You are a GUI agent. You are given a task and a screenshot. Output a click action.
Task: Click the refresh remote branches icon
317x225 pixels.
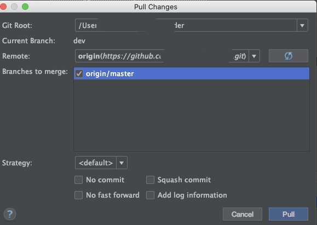click(289, 56)
